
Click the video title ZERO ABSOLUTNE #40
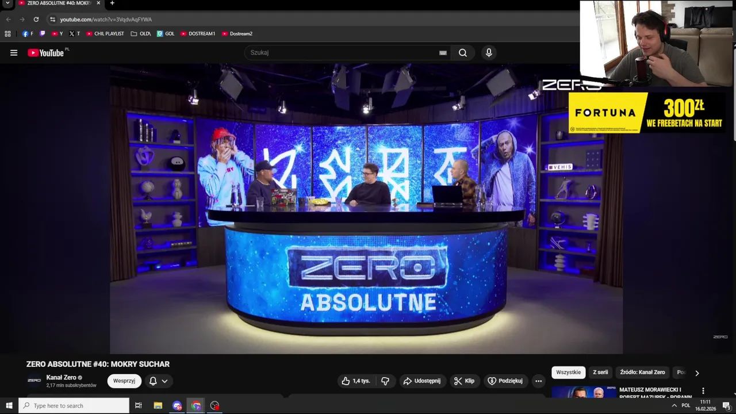coord(98,364)
